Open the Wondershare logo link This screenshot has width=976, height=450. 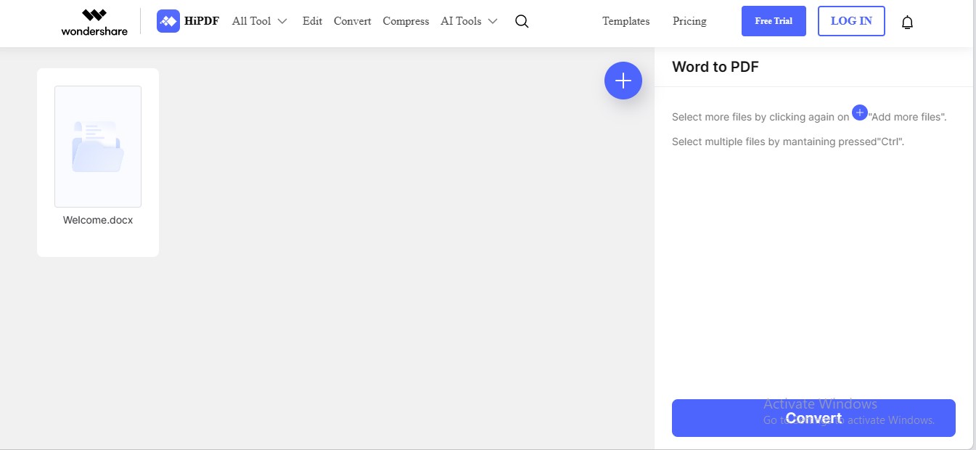pyautogui.click(x=94, y=22)
